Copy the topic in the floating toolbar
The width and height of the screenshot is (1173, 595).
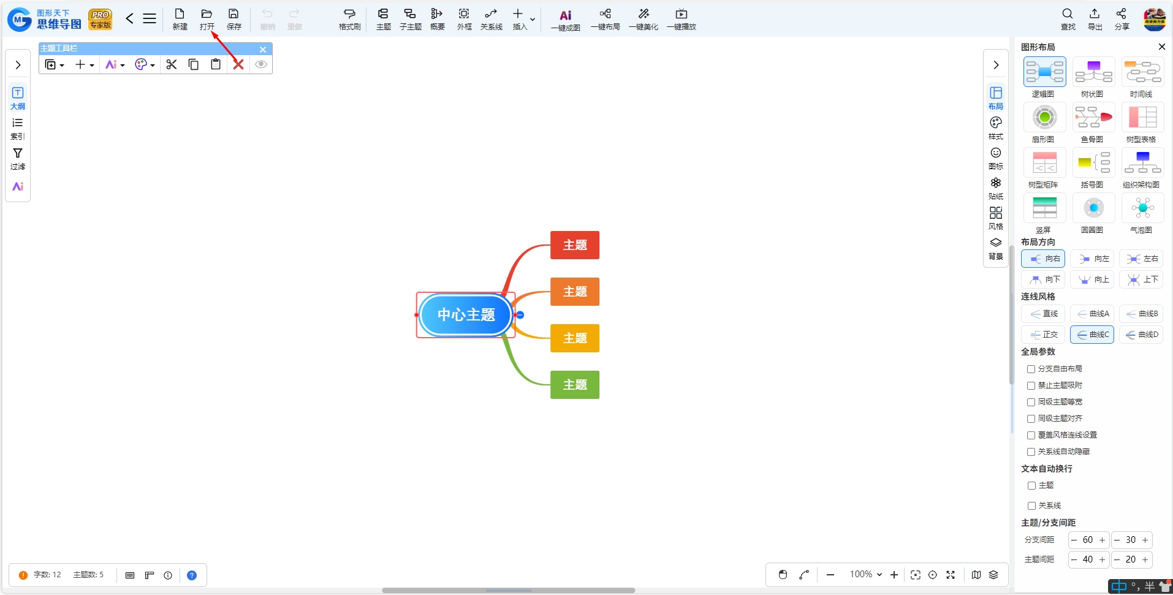194,64
